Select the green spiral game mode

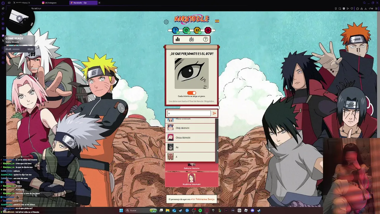186,30
